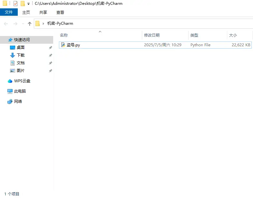Click the quick access star icon
This screenshot has width=253, height=198.
10,40
